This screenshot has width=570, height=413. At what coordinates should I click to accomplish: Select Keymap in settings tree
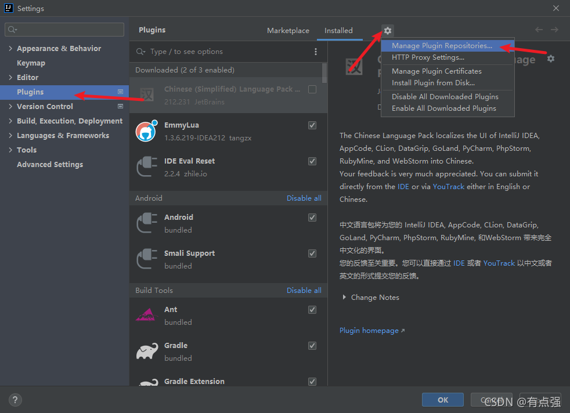31,63
